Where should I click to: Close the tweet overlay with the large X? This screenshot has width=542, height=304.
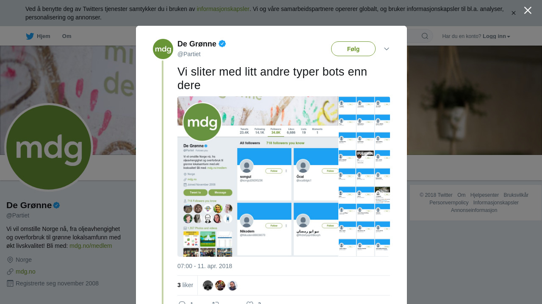[528, 11]
